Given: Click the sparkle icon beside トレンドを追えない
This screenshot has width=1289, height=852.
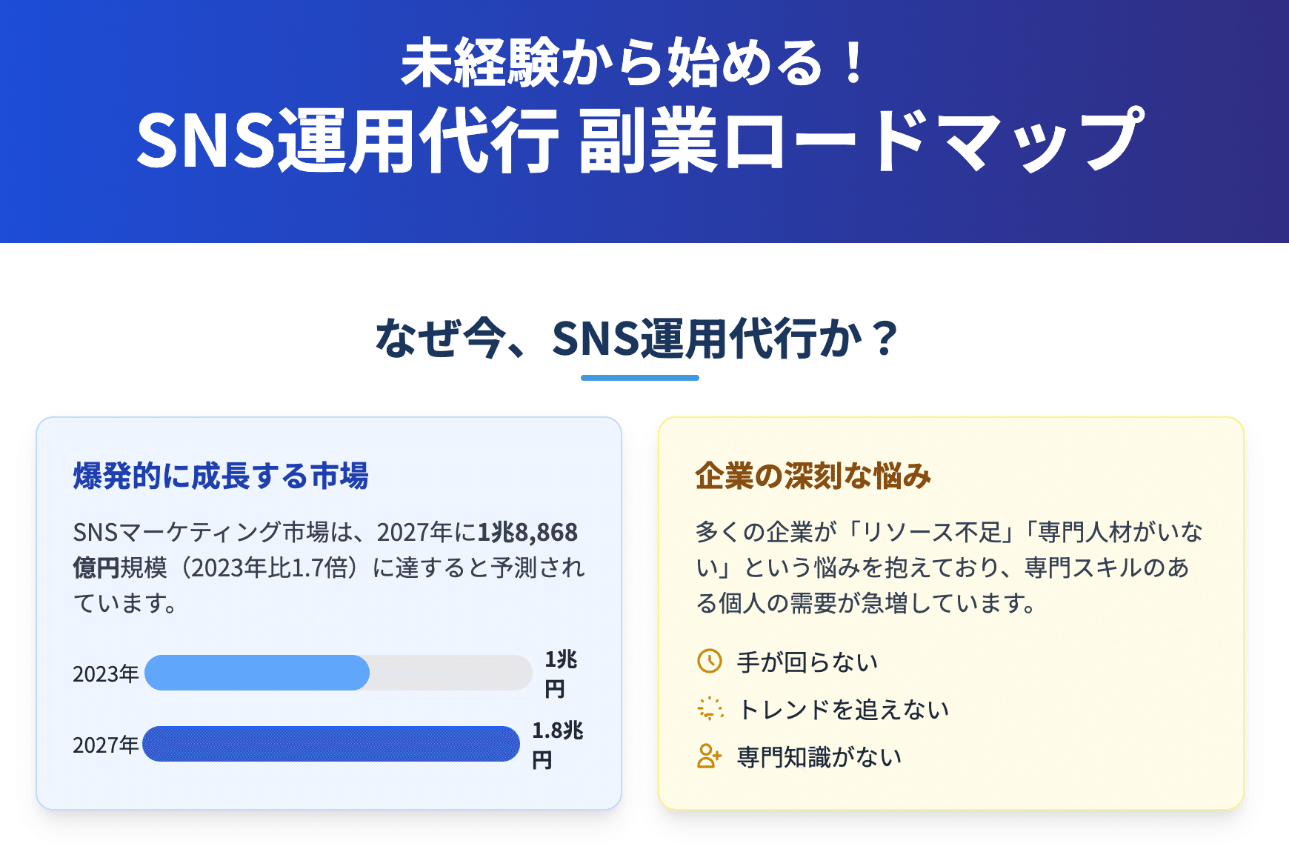Looking at the screenshot, I should [x=709, y=708].
